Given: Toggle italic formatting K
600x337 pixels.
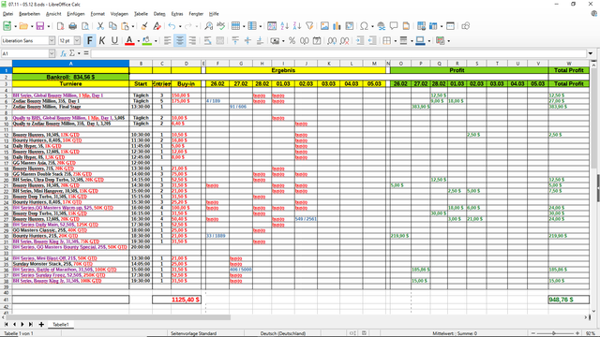Looking at the screenshot, I should 102,40.
